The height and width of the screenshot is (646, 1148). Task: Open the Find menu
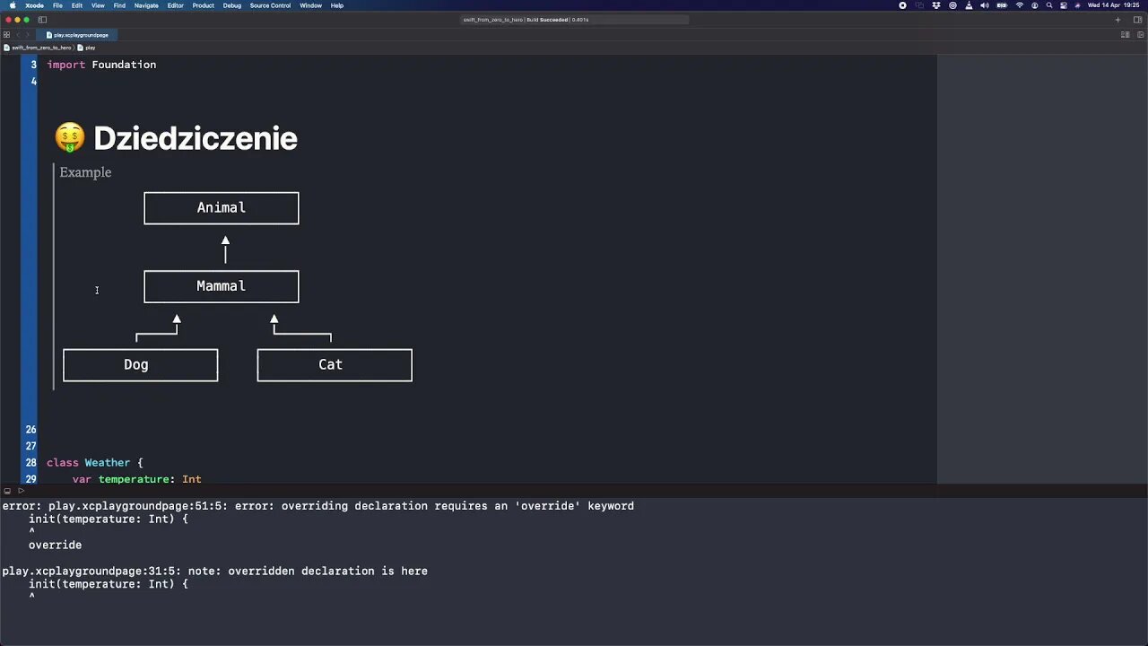pyautogui.click(x=119, y=5)
